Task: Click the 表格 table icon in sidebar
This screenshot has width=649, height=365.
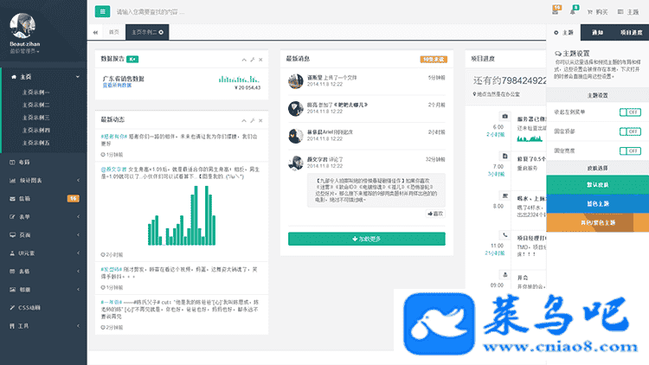Action: pyautogui.click(x=12, y=272)
